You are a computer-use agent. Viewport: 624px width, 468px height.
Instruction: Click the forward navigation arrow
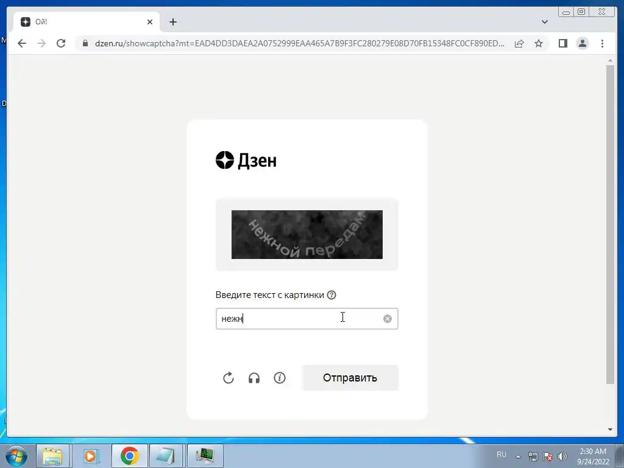point(41,43)
